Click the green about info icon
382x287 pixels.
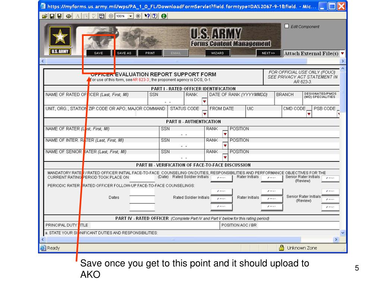(164, 16)
